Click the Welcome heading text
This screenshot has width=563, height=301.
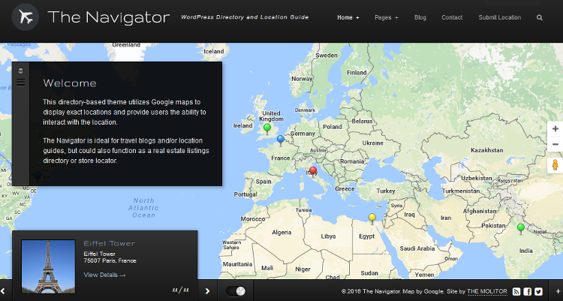coord(70,83)
